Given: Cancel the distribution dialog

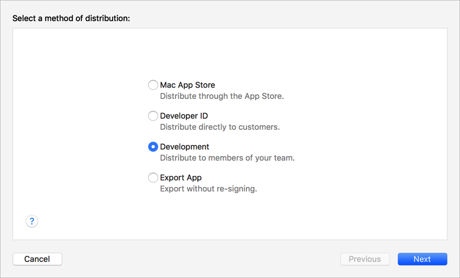Looking at the screenshot, I should (37, 259).
